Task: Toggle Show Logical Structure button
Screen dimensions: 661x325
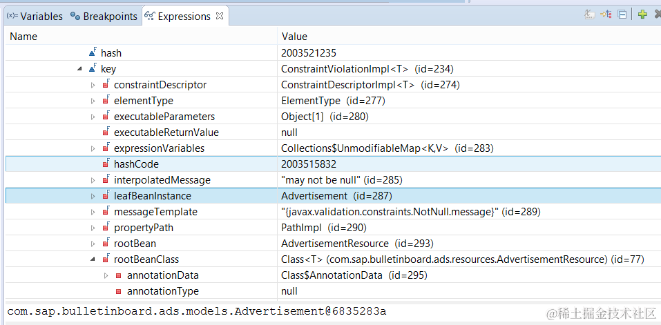Action: [x=606, y=14]
